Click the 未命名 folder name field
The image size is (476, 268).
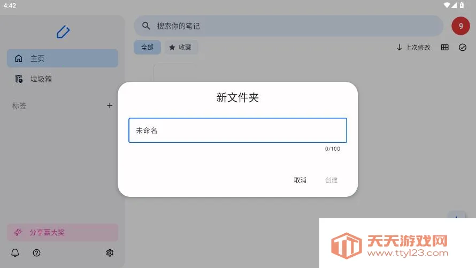pyautogui.click(x=237, y=130)
